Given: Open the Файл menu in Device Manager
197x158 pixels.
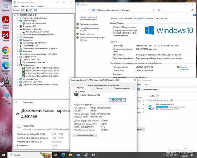Looking at the screenshot, I should tap(16, 6).
